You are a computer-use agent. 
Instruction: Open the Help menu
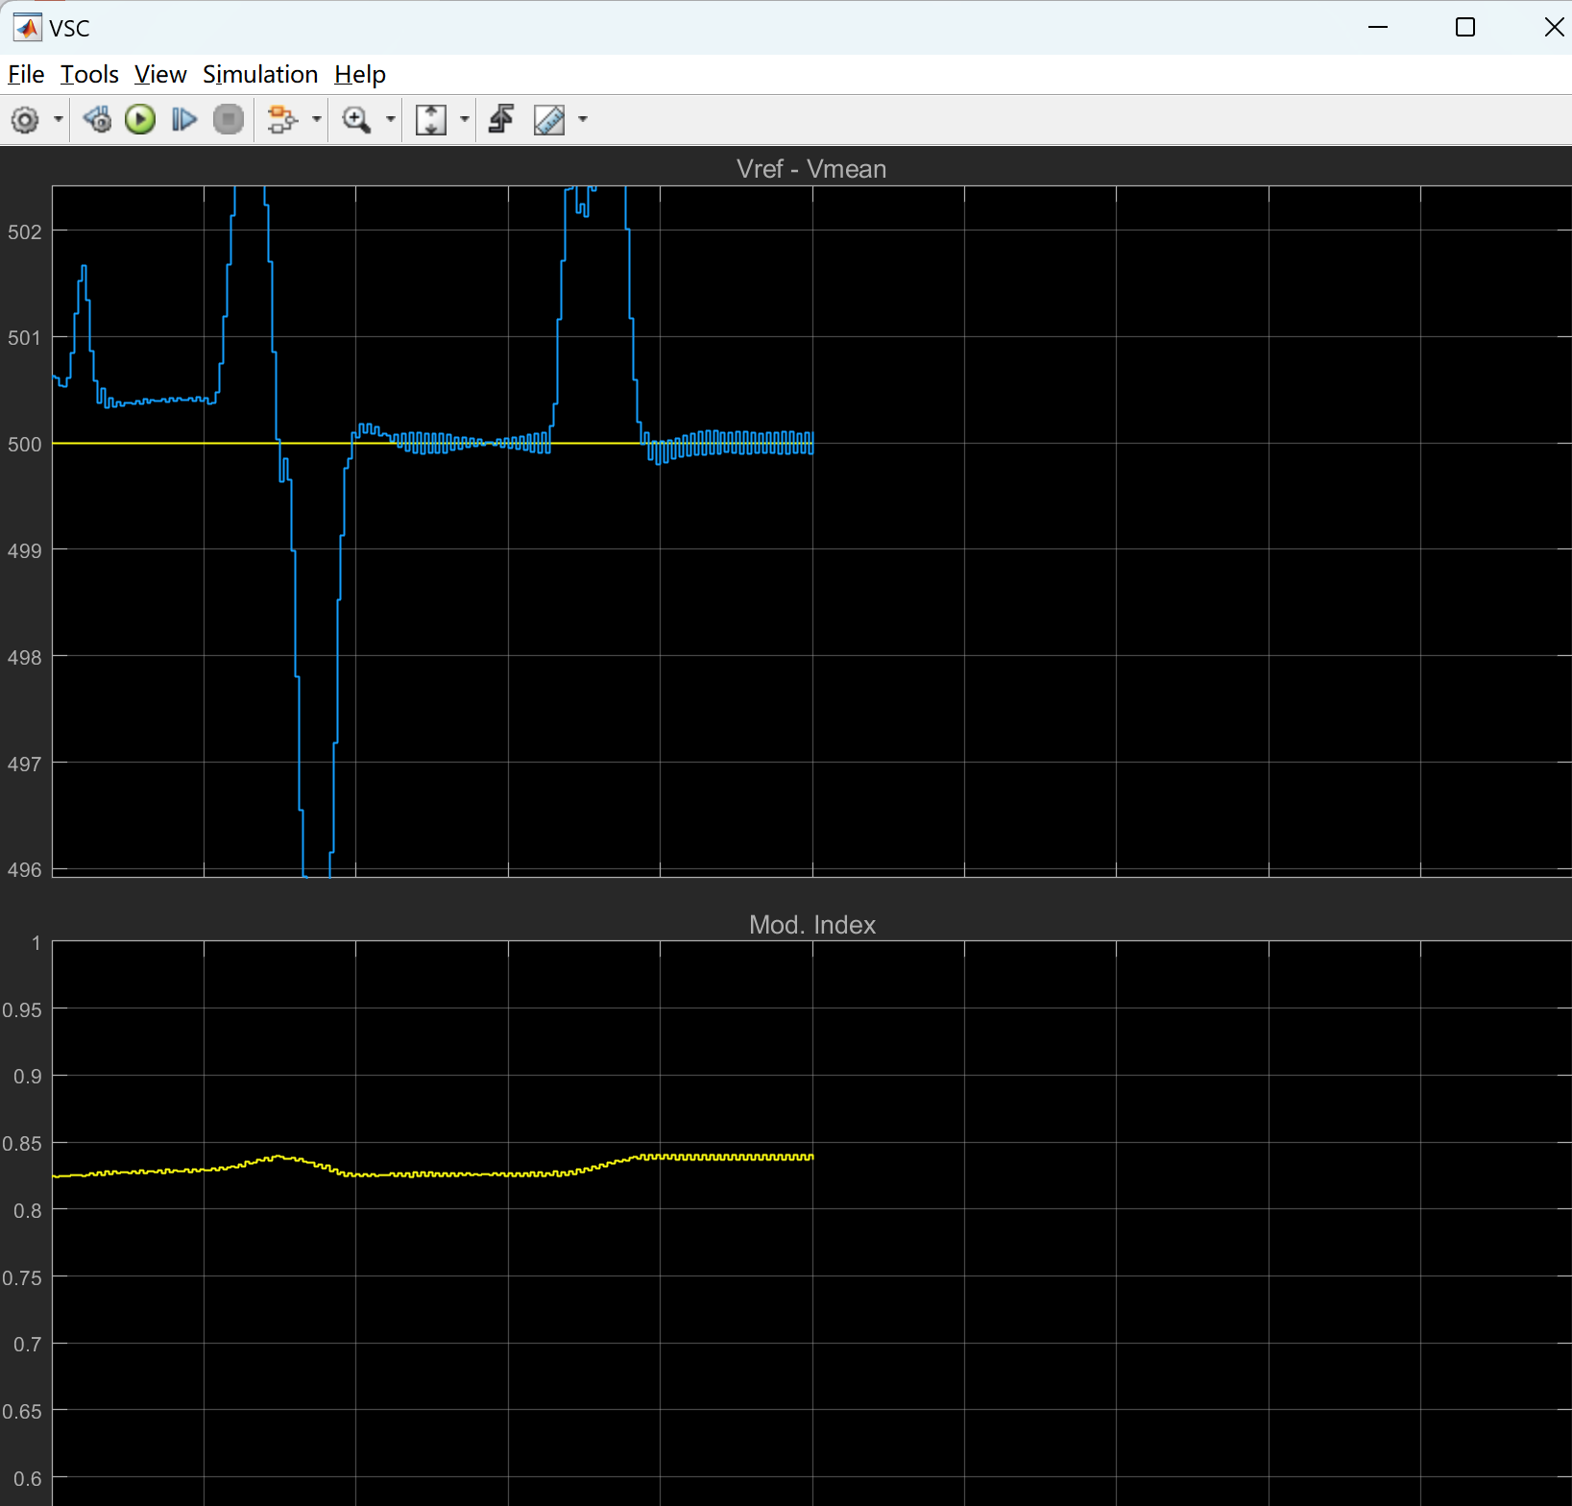pos(360,75)
